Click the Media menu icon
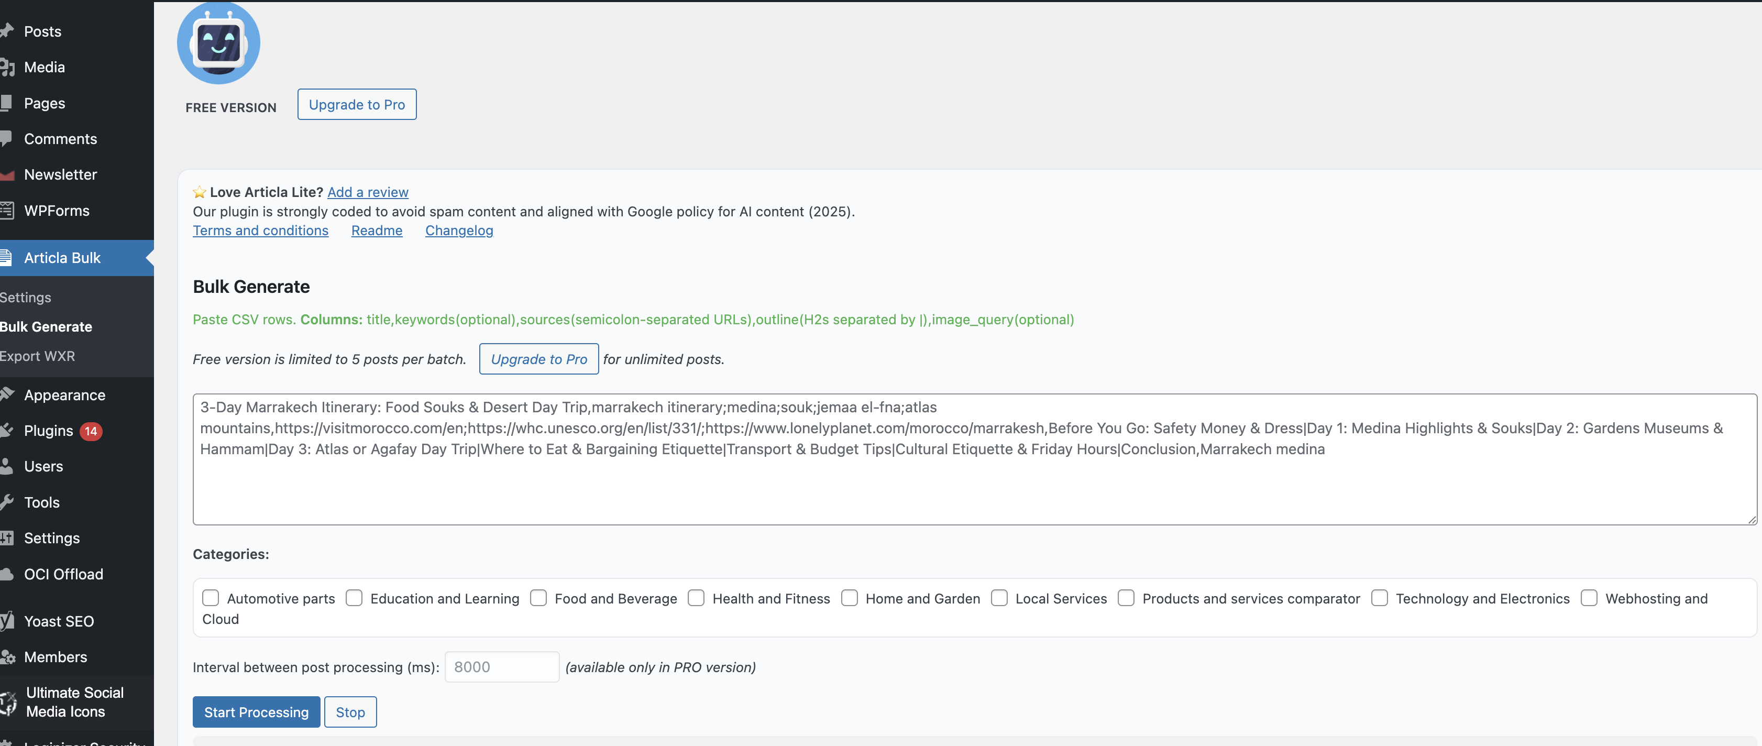1762x746 pixels. 7,67
